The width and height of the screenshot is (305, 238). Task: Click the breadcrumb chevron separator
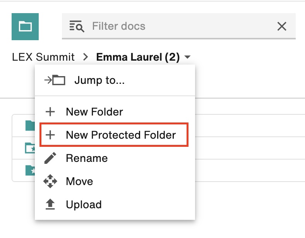click(86, 57)
